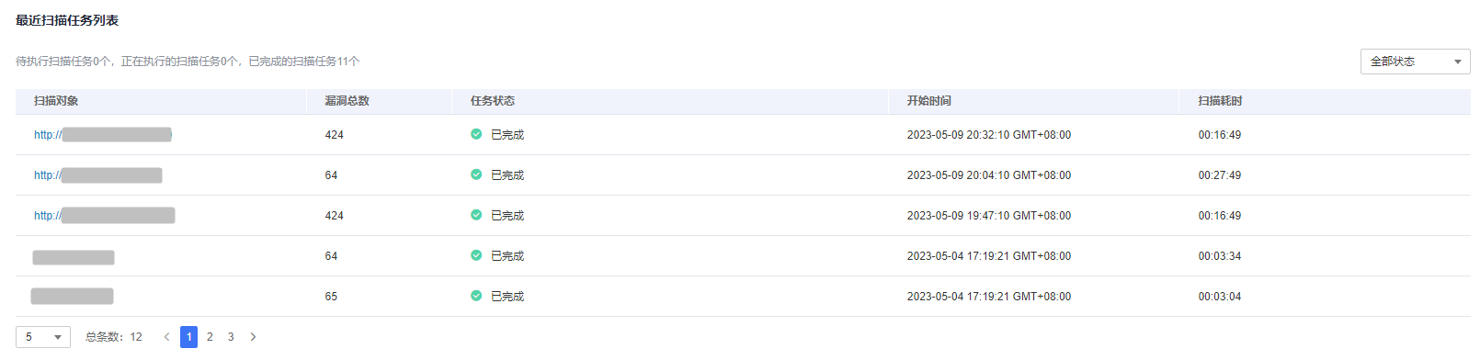Click the 开始时间 column header
The image size is (1480, 360).
(929, 101)
